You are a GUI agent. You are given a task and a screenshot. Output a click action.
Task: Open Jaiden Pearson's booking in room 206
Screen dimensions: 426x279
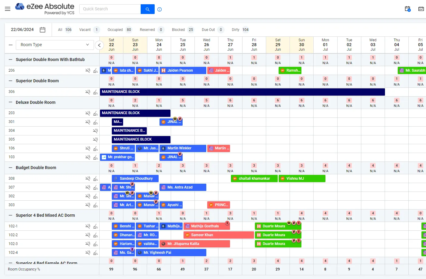[183, 70]
